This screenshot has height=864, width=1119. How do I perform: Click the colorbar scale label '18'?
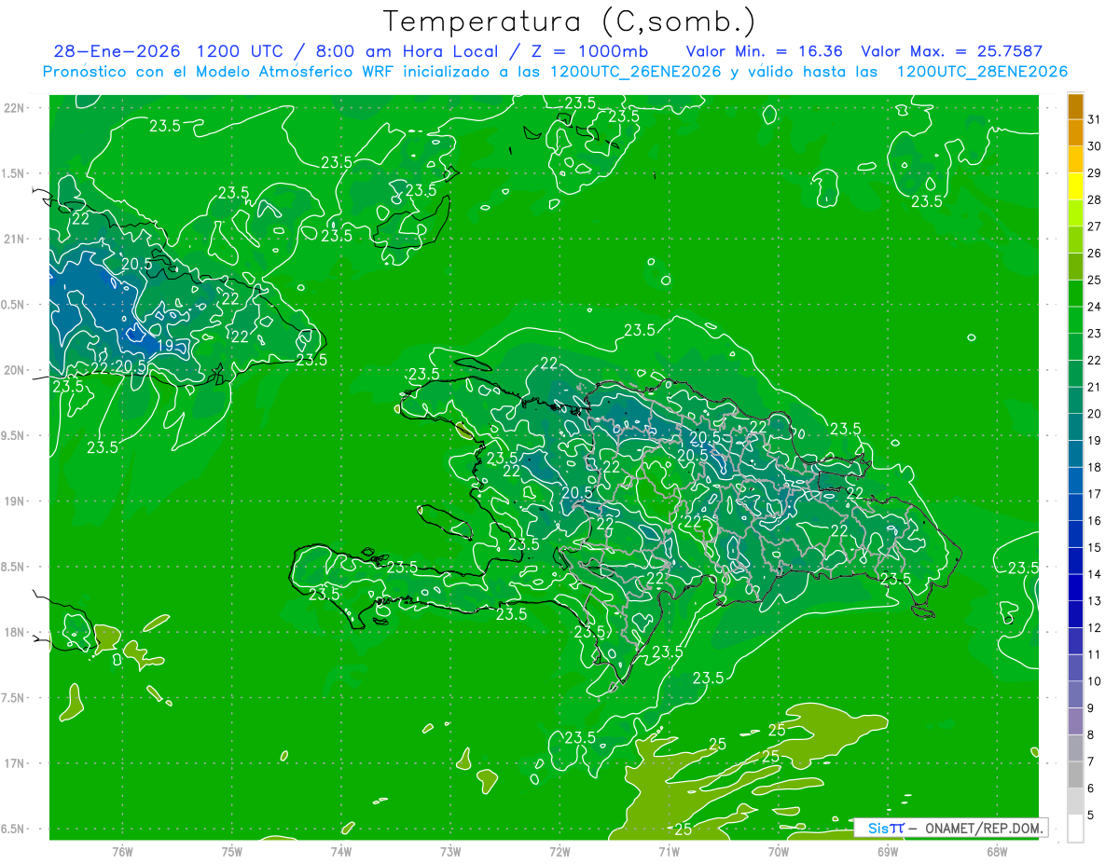[1095, 467]
